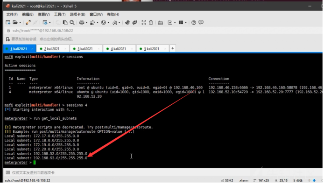Open the 窗口(W) menu
Viewport: 323px width, 183px height.
pyautogui.click(x=96, y=14)
